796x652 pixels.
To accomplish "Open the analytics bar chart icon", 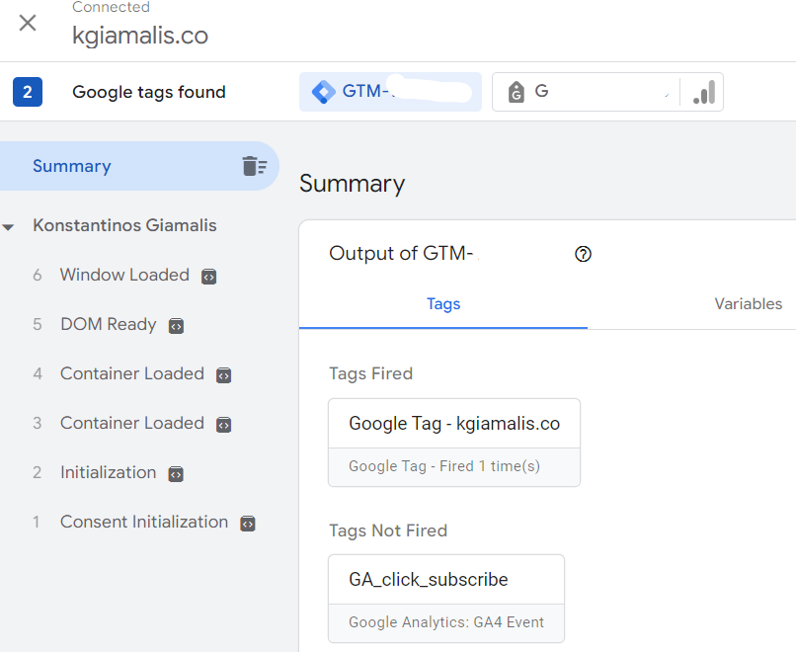I will 704,92.
